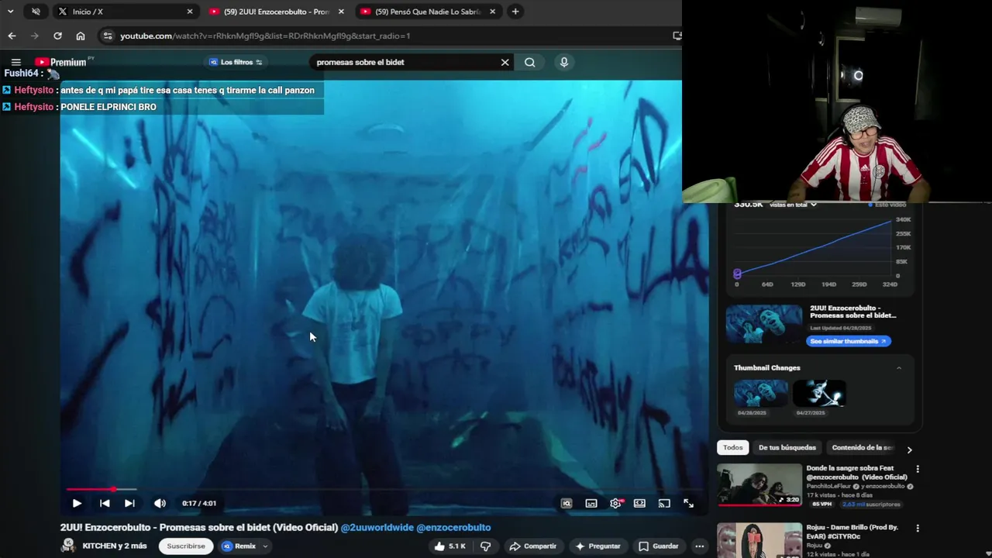The height and width of the screenshot is (558, 992).
Task: Open PanchitoLeFleur channel name
Action: 828,487
